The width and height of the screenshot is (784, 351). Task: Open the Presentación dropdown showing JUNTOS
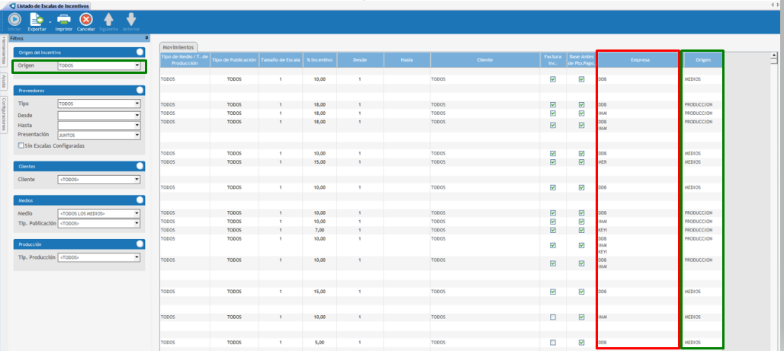137,135
